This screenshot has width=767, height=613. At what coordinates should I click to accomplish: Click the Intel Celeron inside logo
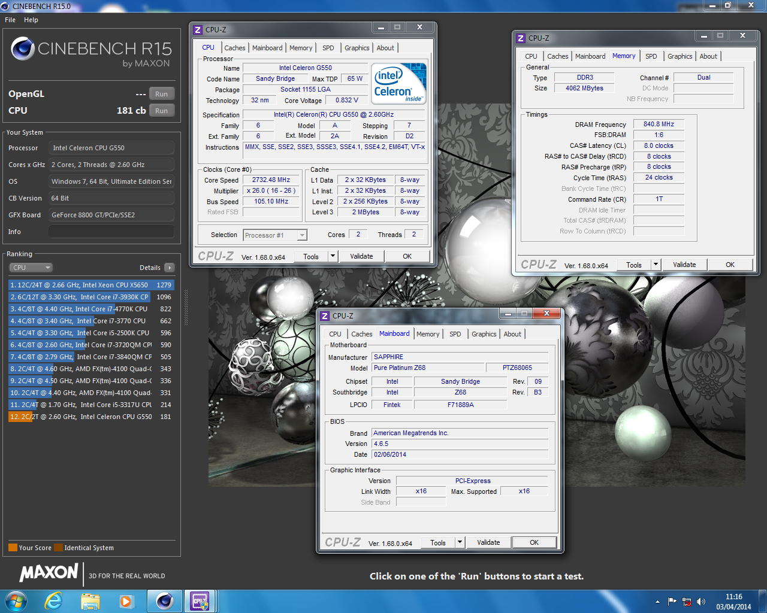(x=398, y=84)
